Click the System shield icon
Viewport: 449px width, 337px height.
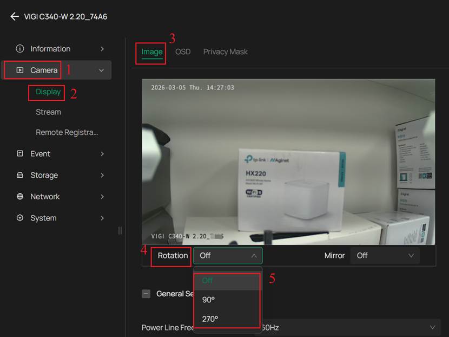pos(19,218)
